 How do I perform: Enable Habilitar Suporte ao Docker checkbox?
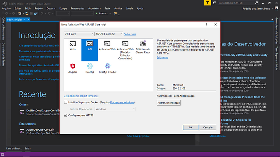66,102
